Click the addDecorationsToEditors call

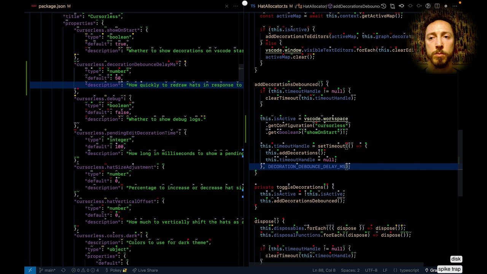coord(297,37)
